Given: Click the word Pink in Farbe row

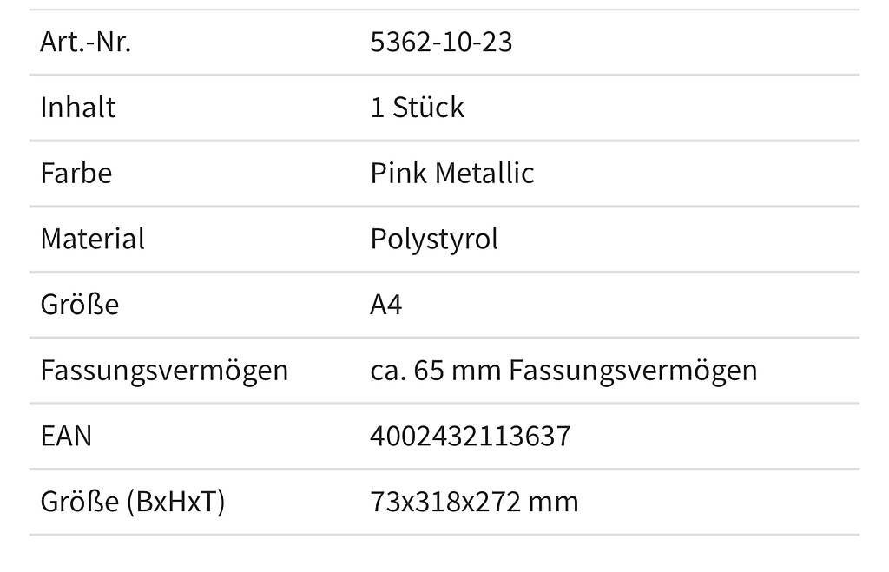Looking at the screenshot, I should [x=398, y=173].
